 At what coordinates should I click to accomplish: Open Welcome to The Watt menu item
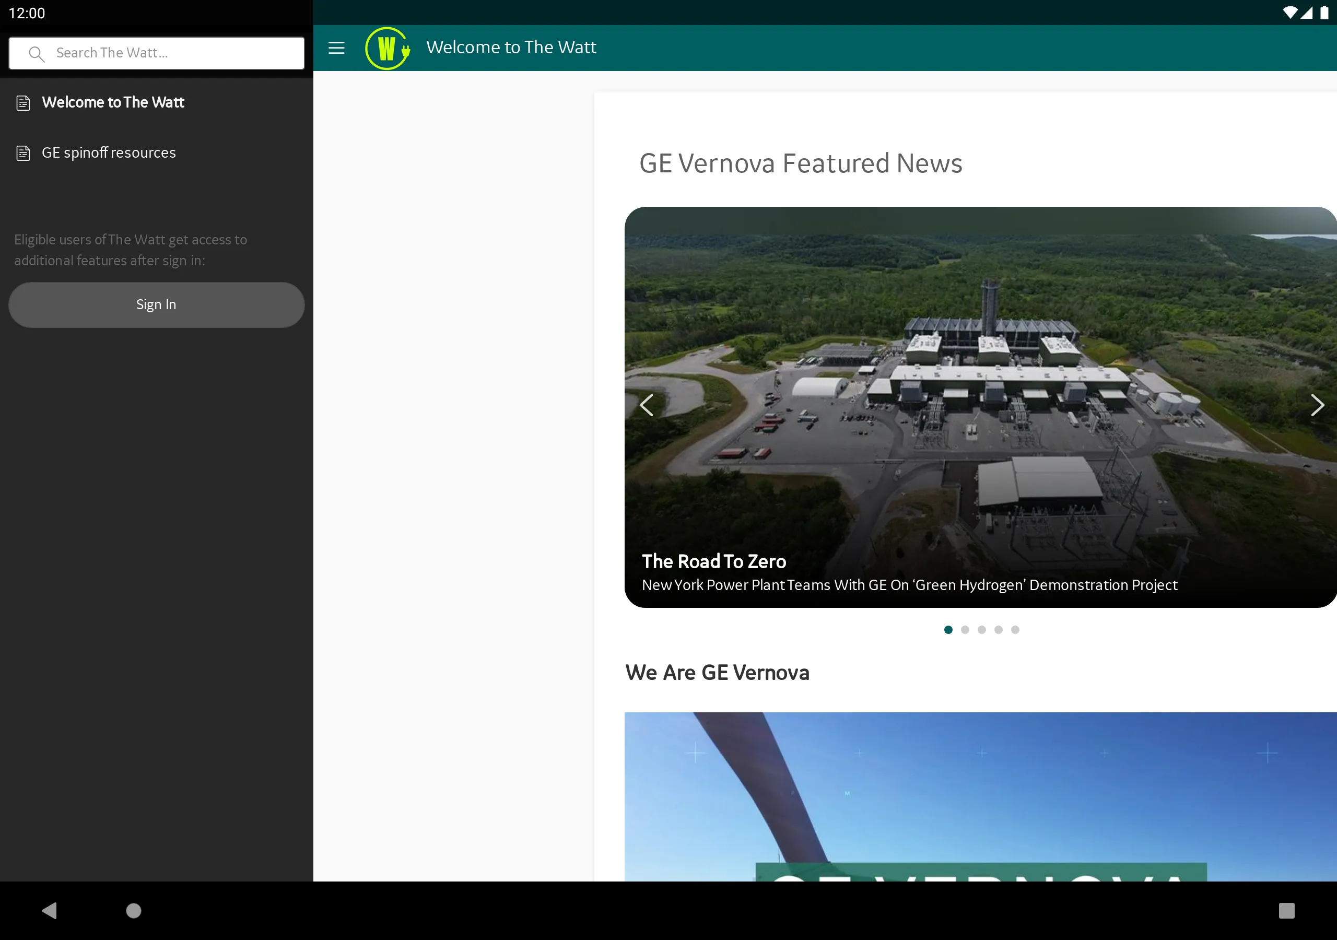click(x=156, y=103)
